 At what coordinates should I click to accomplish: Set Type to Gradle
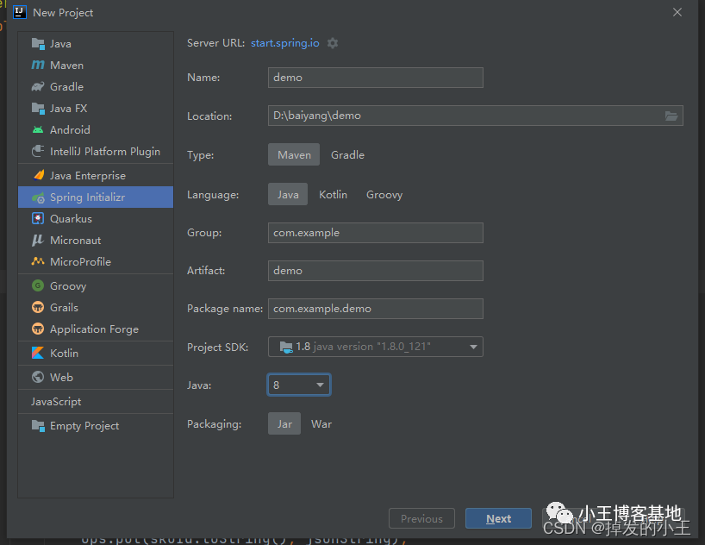click(x=347, y=155)
